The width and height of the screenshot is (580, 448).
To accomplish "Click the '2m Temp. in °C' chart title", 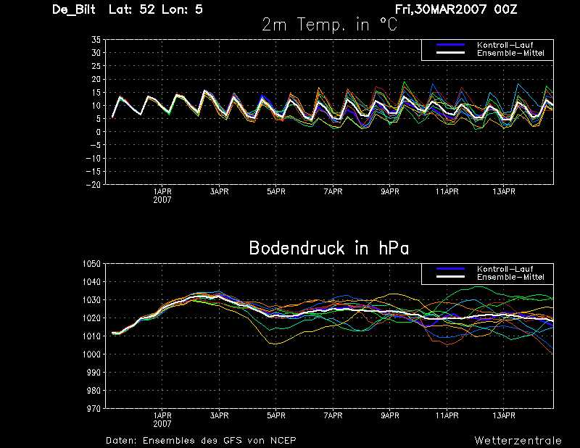I will 329,25.
